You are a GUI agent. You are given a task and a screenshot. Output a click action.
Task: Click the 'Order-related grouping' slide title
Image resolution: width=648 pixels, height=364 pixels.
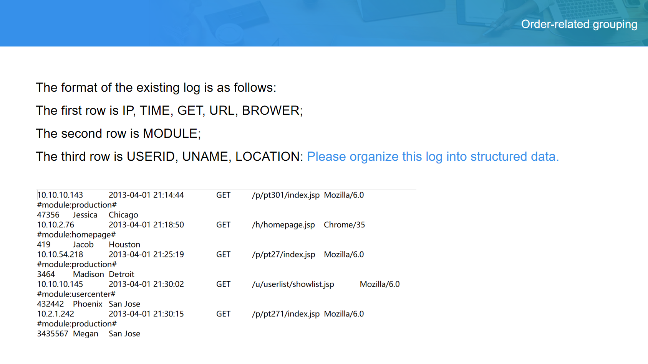pos(579,24)
